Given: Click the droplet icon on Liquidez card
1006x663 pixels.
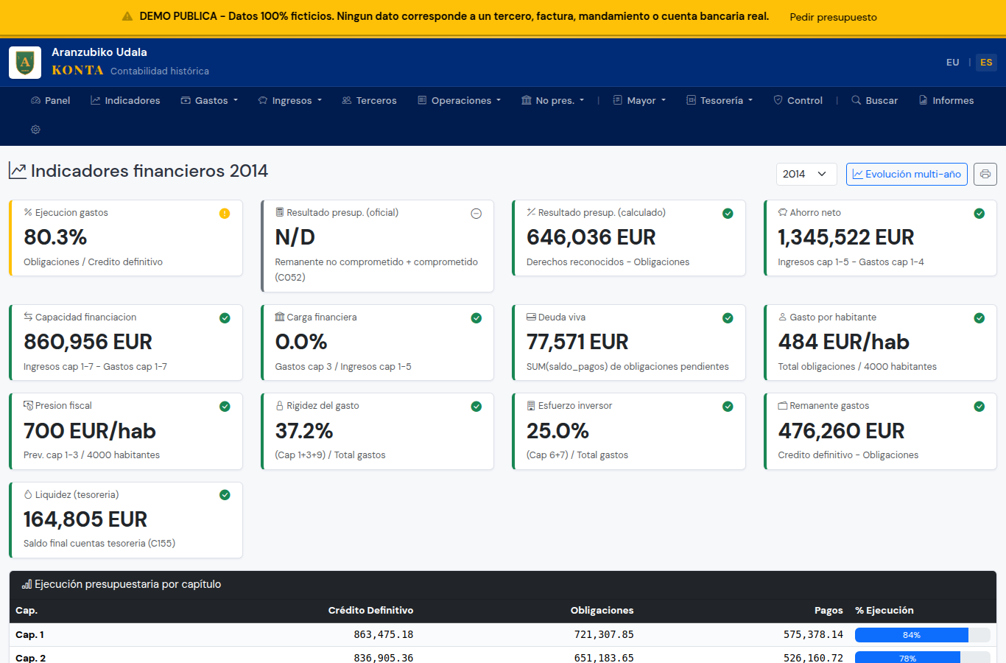Looking at the screenshot, I should click(28, 494).
